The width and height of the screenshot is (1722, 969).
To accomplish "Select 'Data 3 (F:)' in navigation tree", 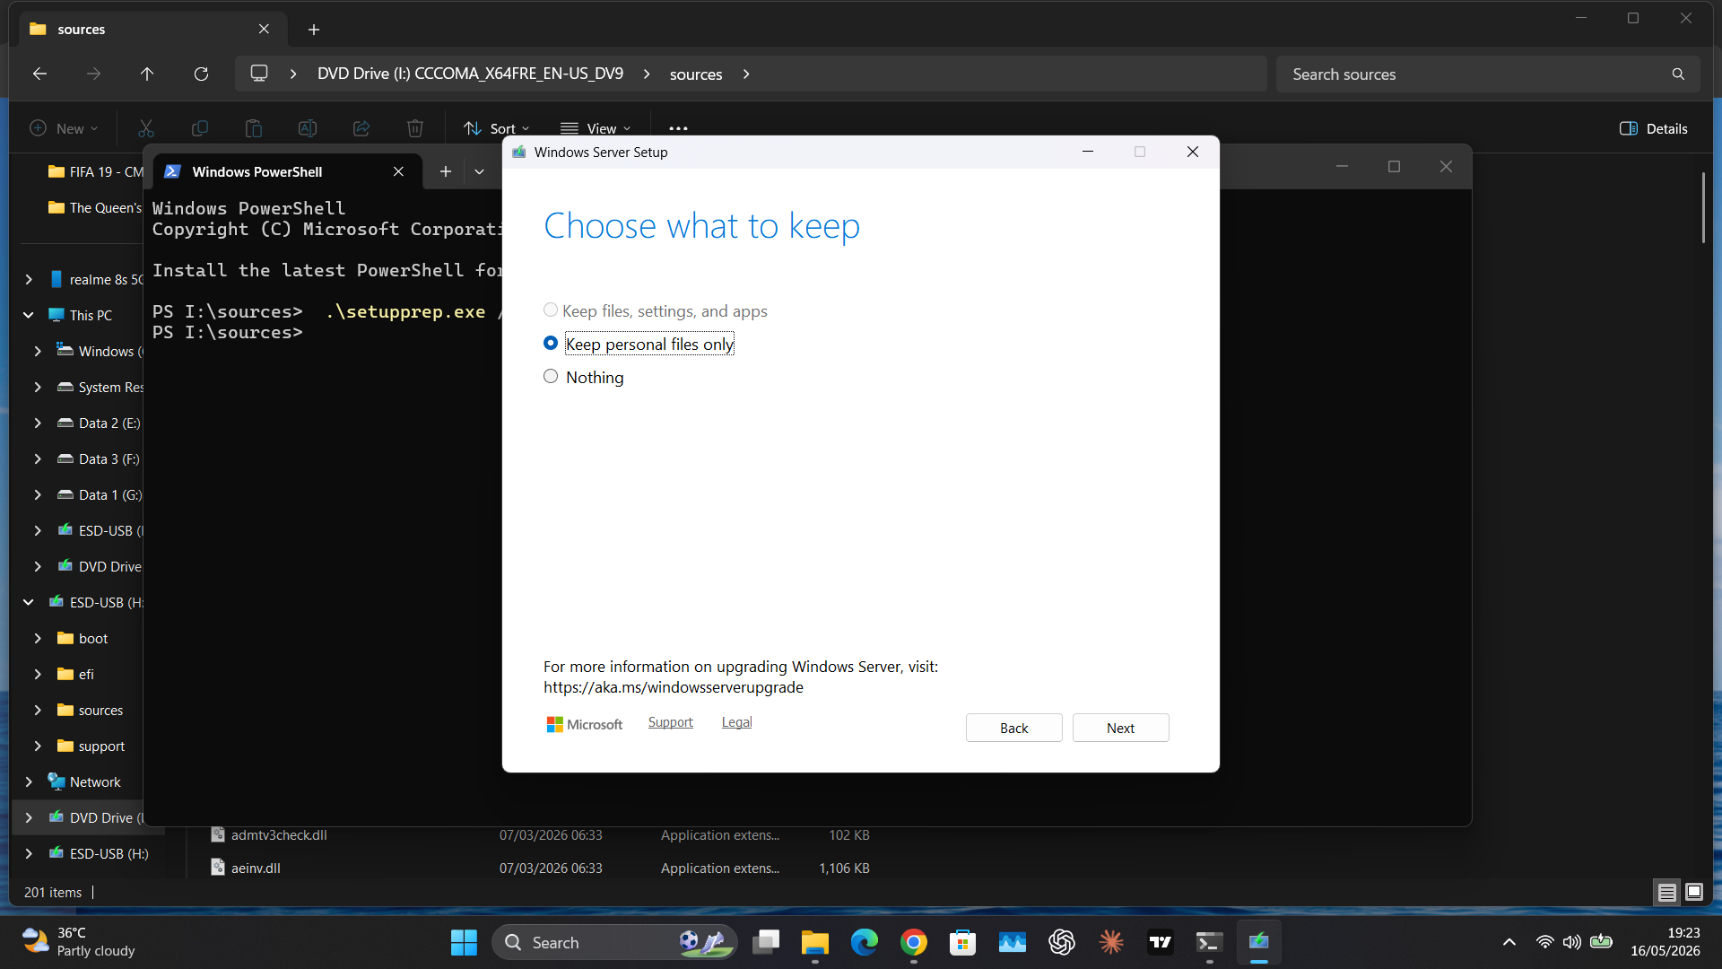I will tap(109, 458).
